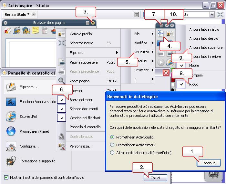
Task: Click the Formazione e supporto icon
Action: (11, 161)
